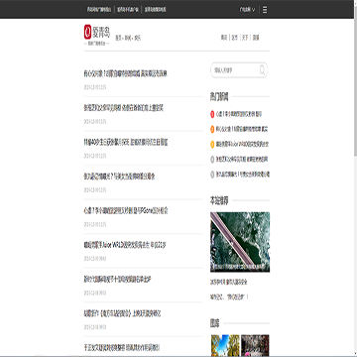357x357 pixels.
Task: Open the headline with a title in 《》 brackets
Action: pyautogui.click(x=122, y=313)
